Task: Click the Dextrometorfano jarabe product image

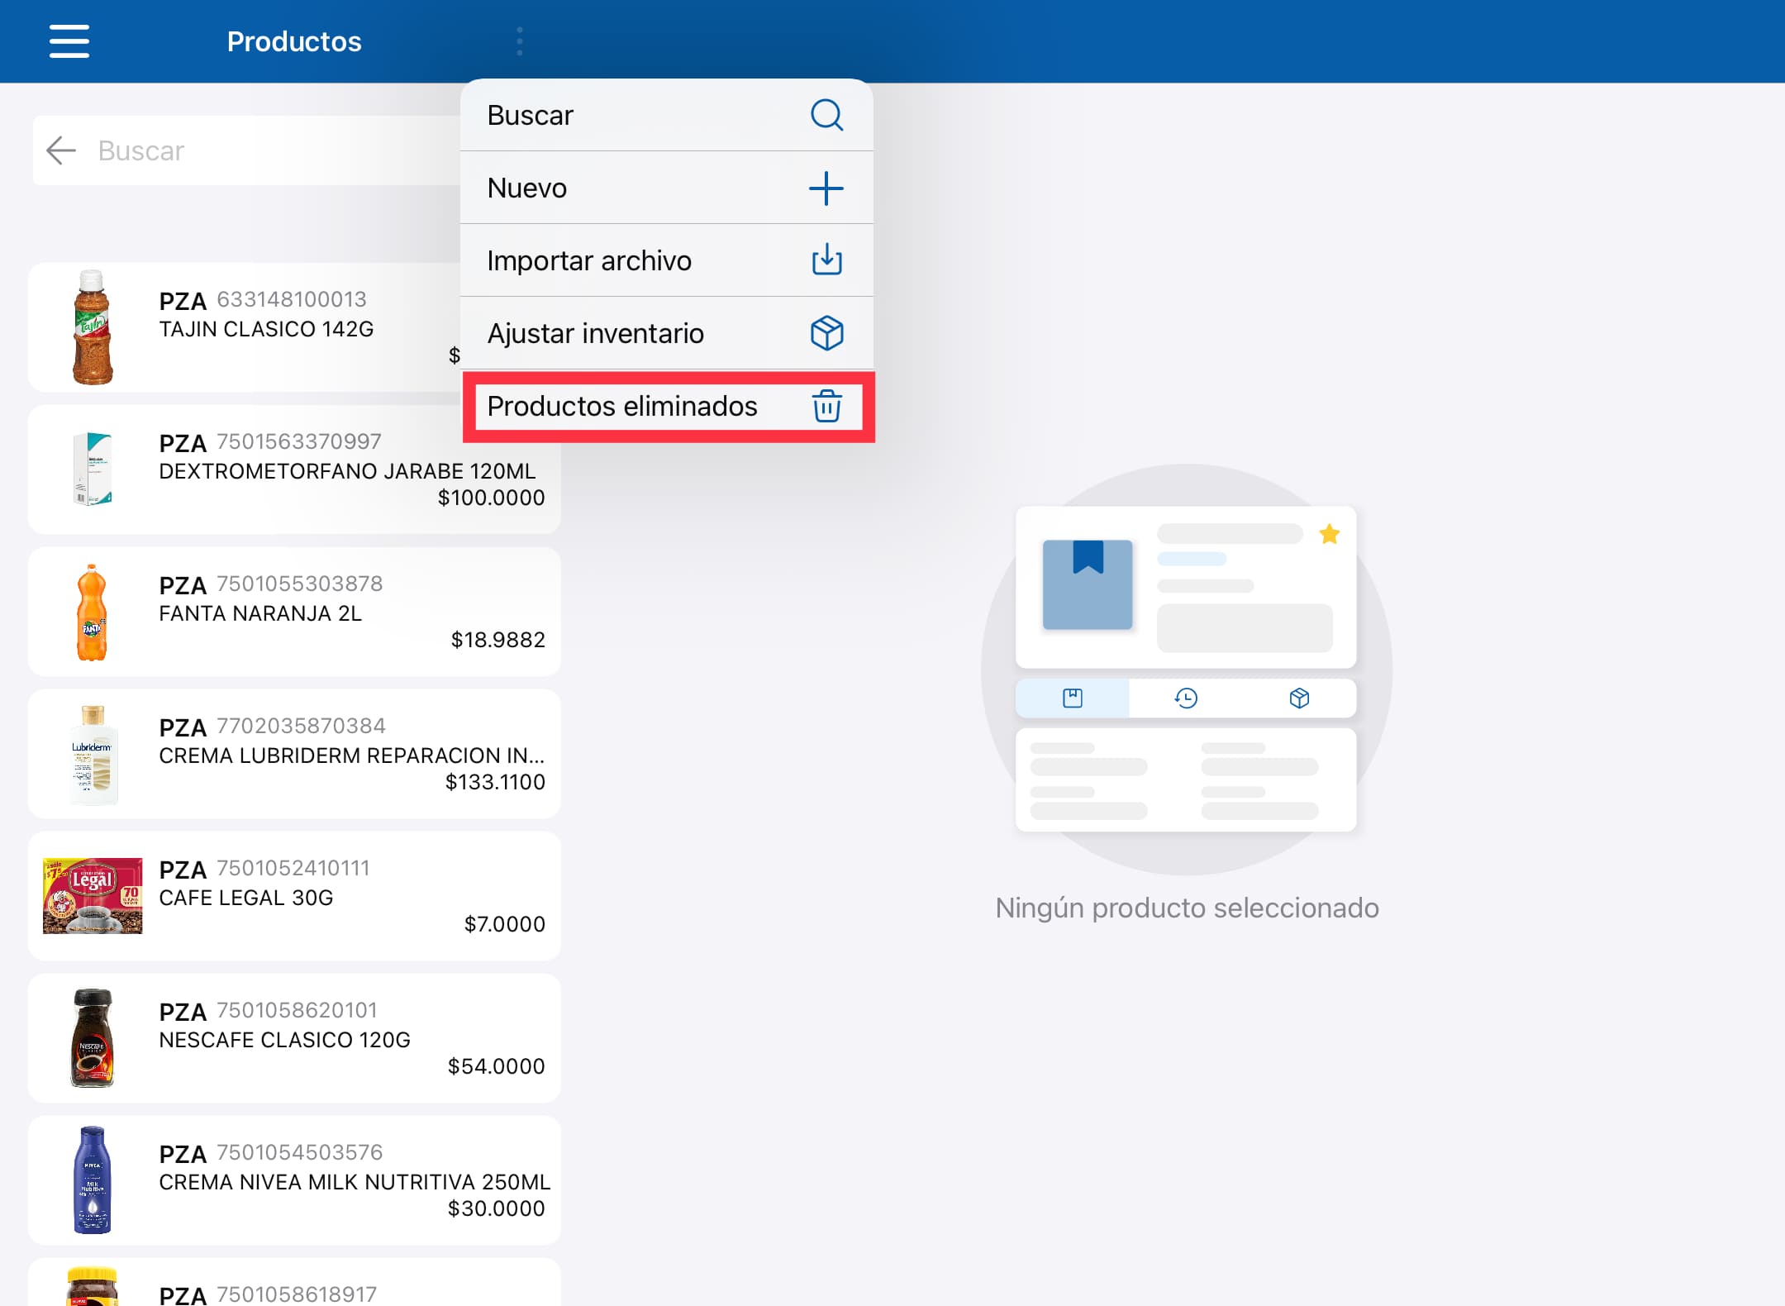Action: (93, 469)
